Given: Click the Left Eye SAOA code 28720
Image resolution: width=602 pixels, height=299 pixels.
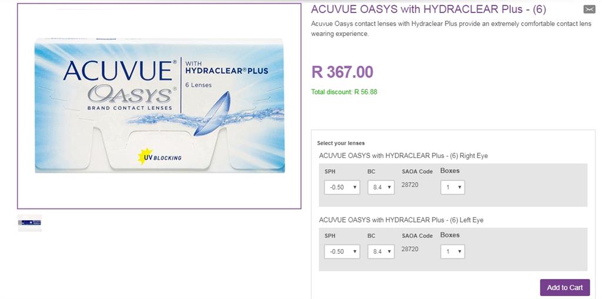Looking at the screenshot, I should coord(410,249).
